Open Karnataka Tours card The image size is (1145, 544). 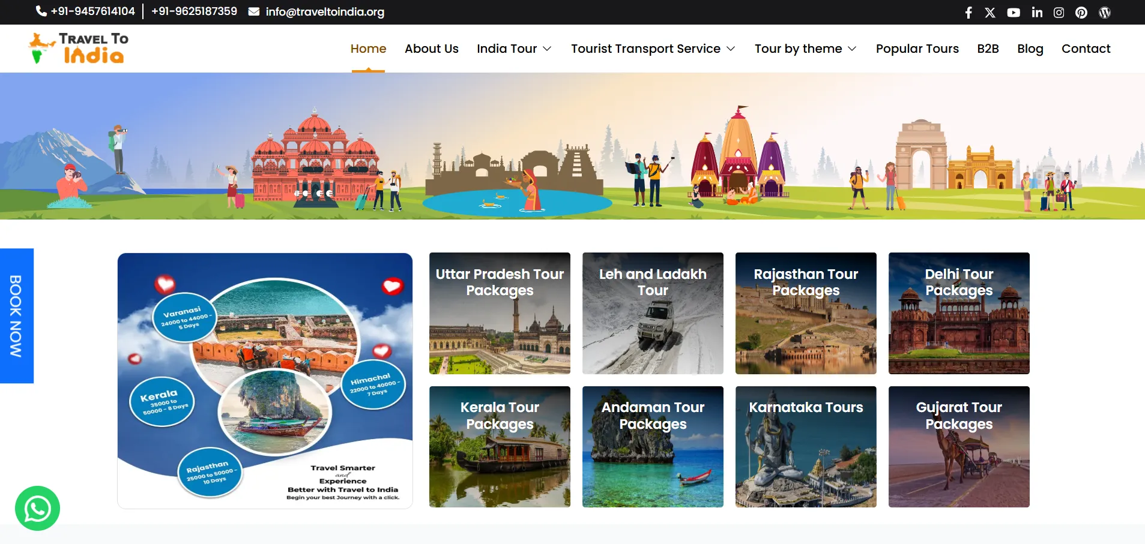pos(806,447)
